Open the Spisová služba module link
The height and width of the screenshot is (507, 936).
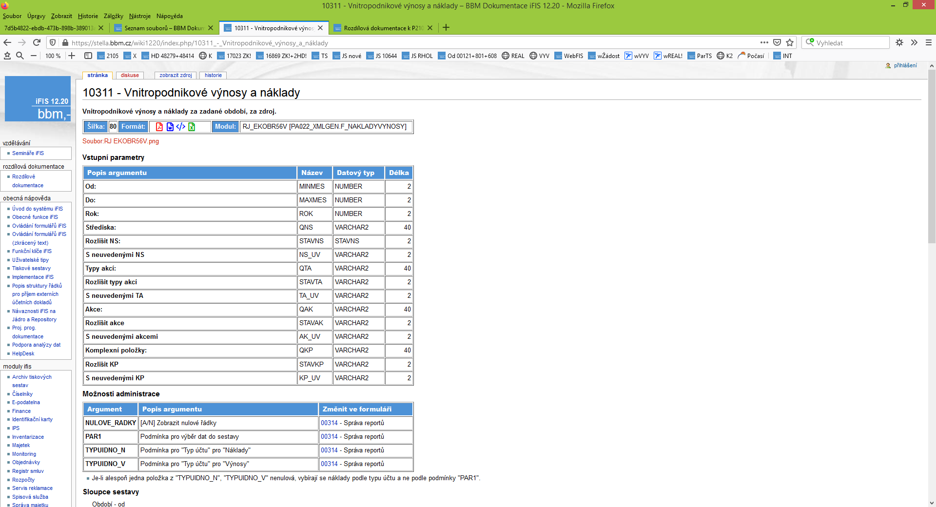(30, 497)
